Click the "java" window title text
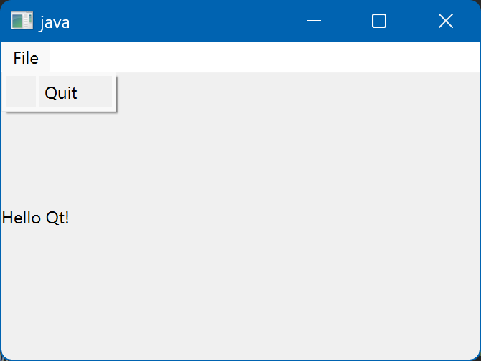The height and width of the screenshot is (361, 481). (55, 22)
